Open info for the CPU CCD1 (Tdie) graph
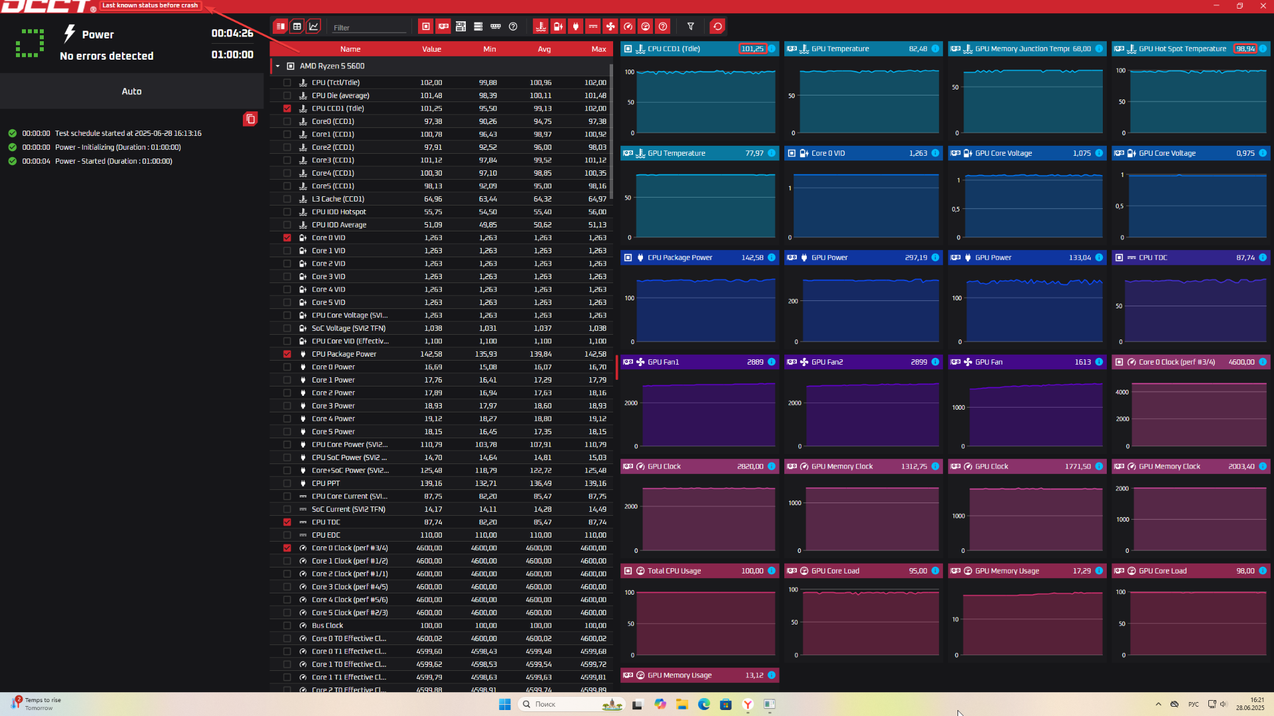 click(772, 49)
